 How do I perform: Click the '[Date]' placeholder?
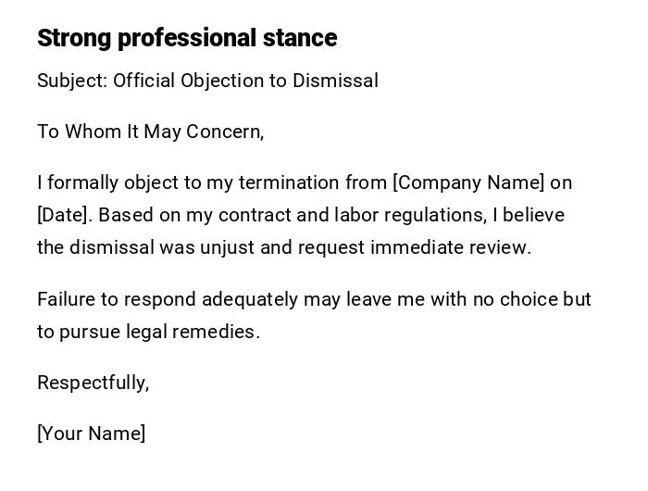coord(64,215)
